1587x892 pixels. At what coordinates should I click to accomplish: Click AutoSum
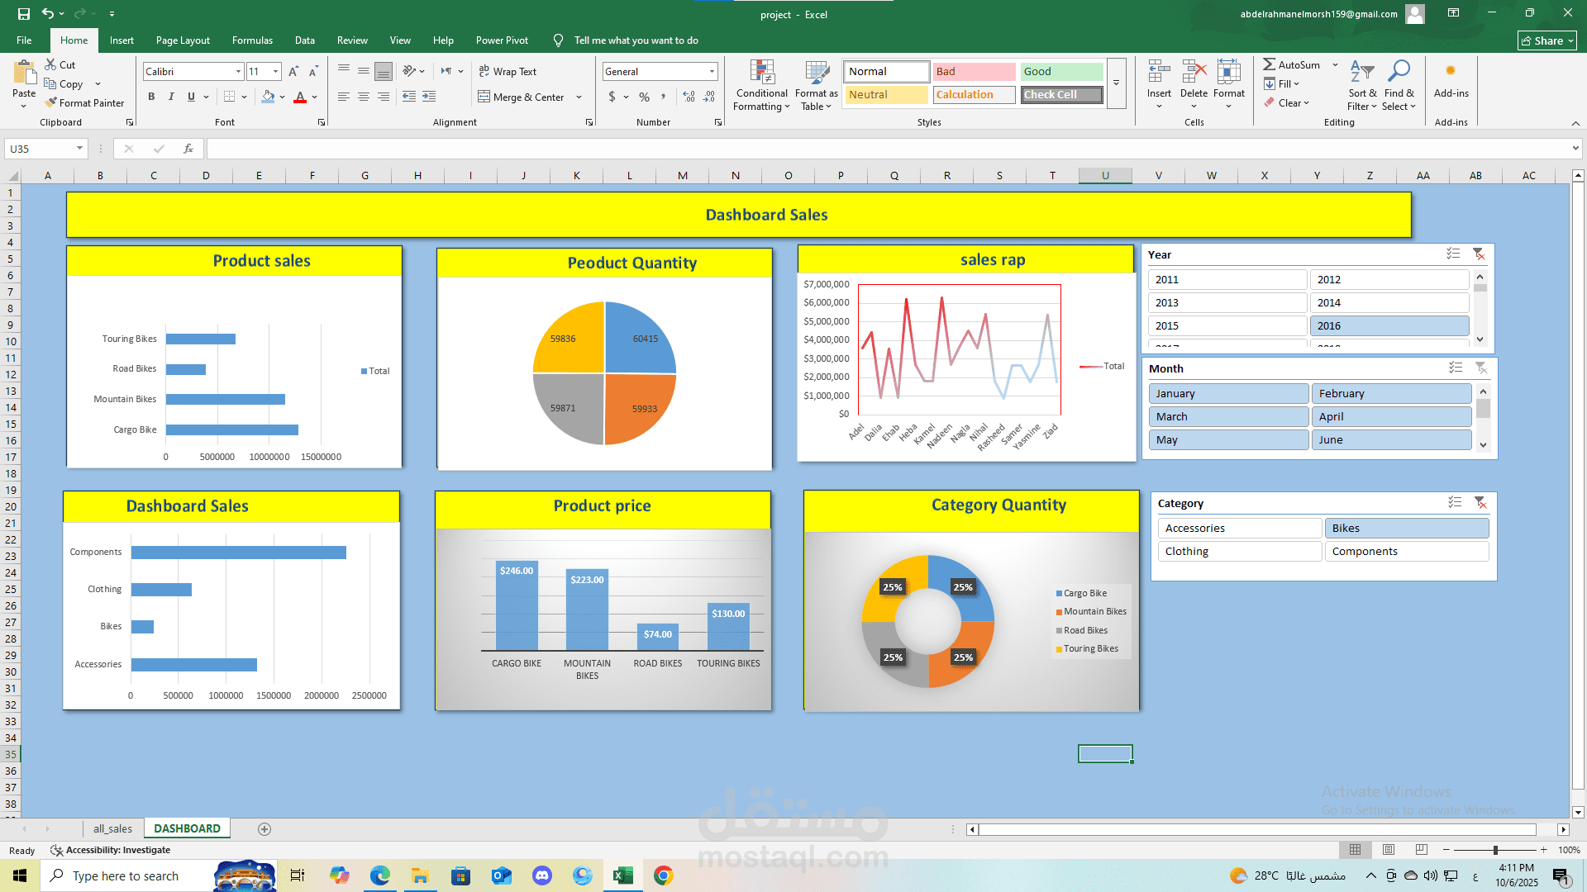click(x=1291, y=64)
